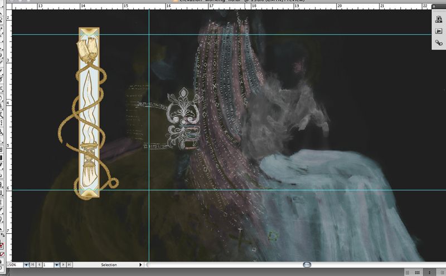Click the books library icon in panel dock
Image resolution: width=446 pixels, height=276 pixels.
pos(439,19)
